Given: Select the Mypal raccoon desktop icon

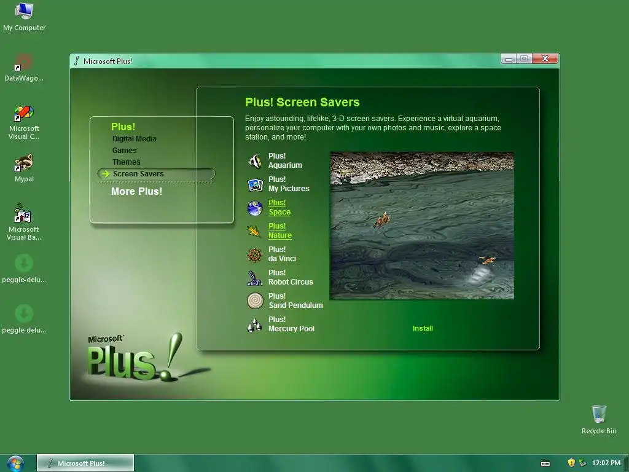Looking at the screenshot, I should click(24, 168).
